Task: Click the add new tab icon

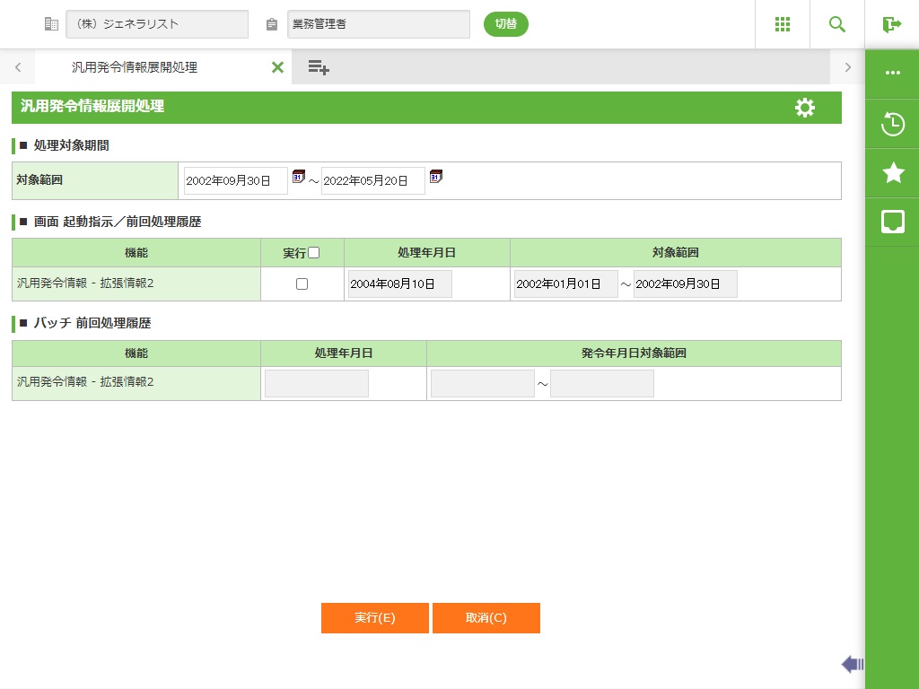Action: click(319, 67)
